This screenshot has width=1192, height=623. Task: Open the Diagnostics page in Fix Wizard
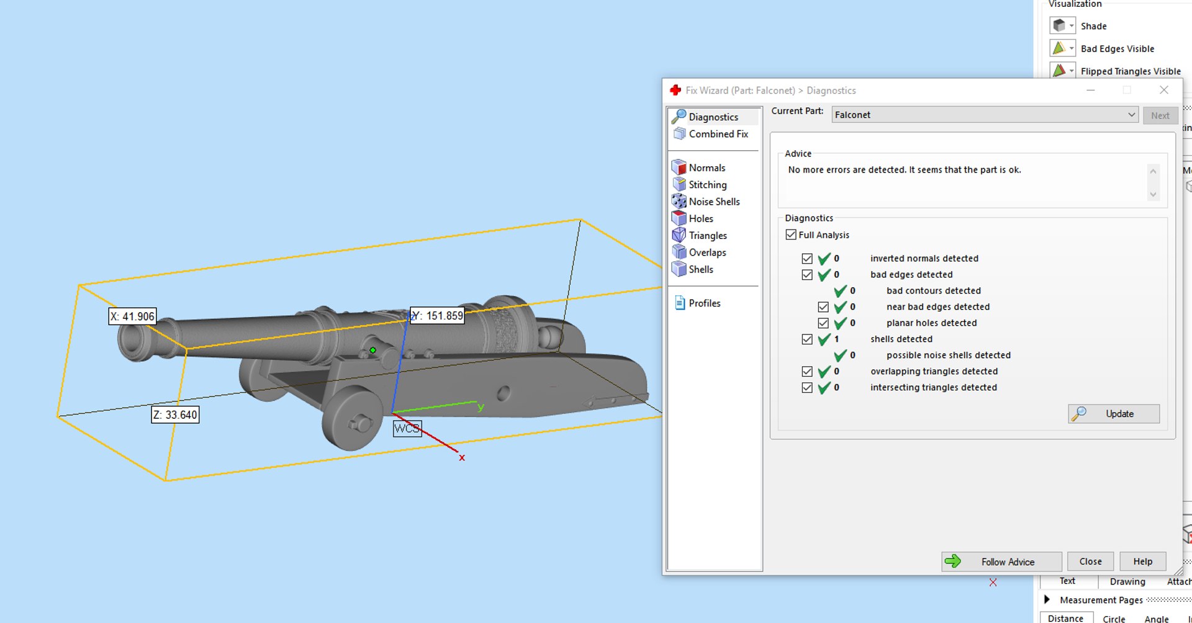click(713, 117)
